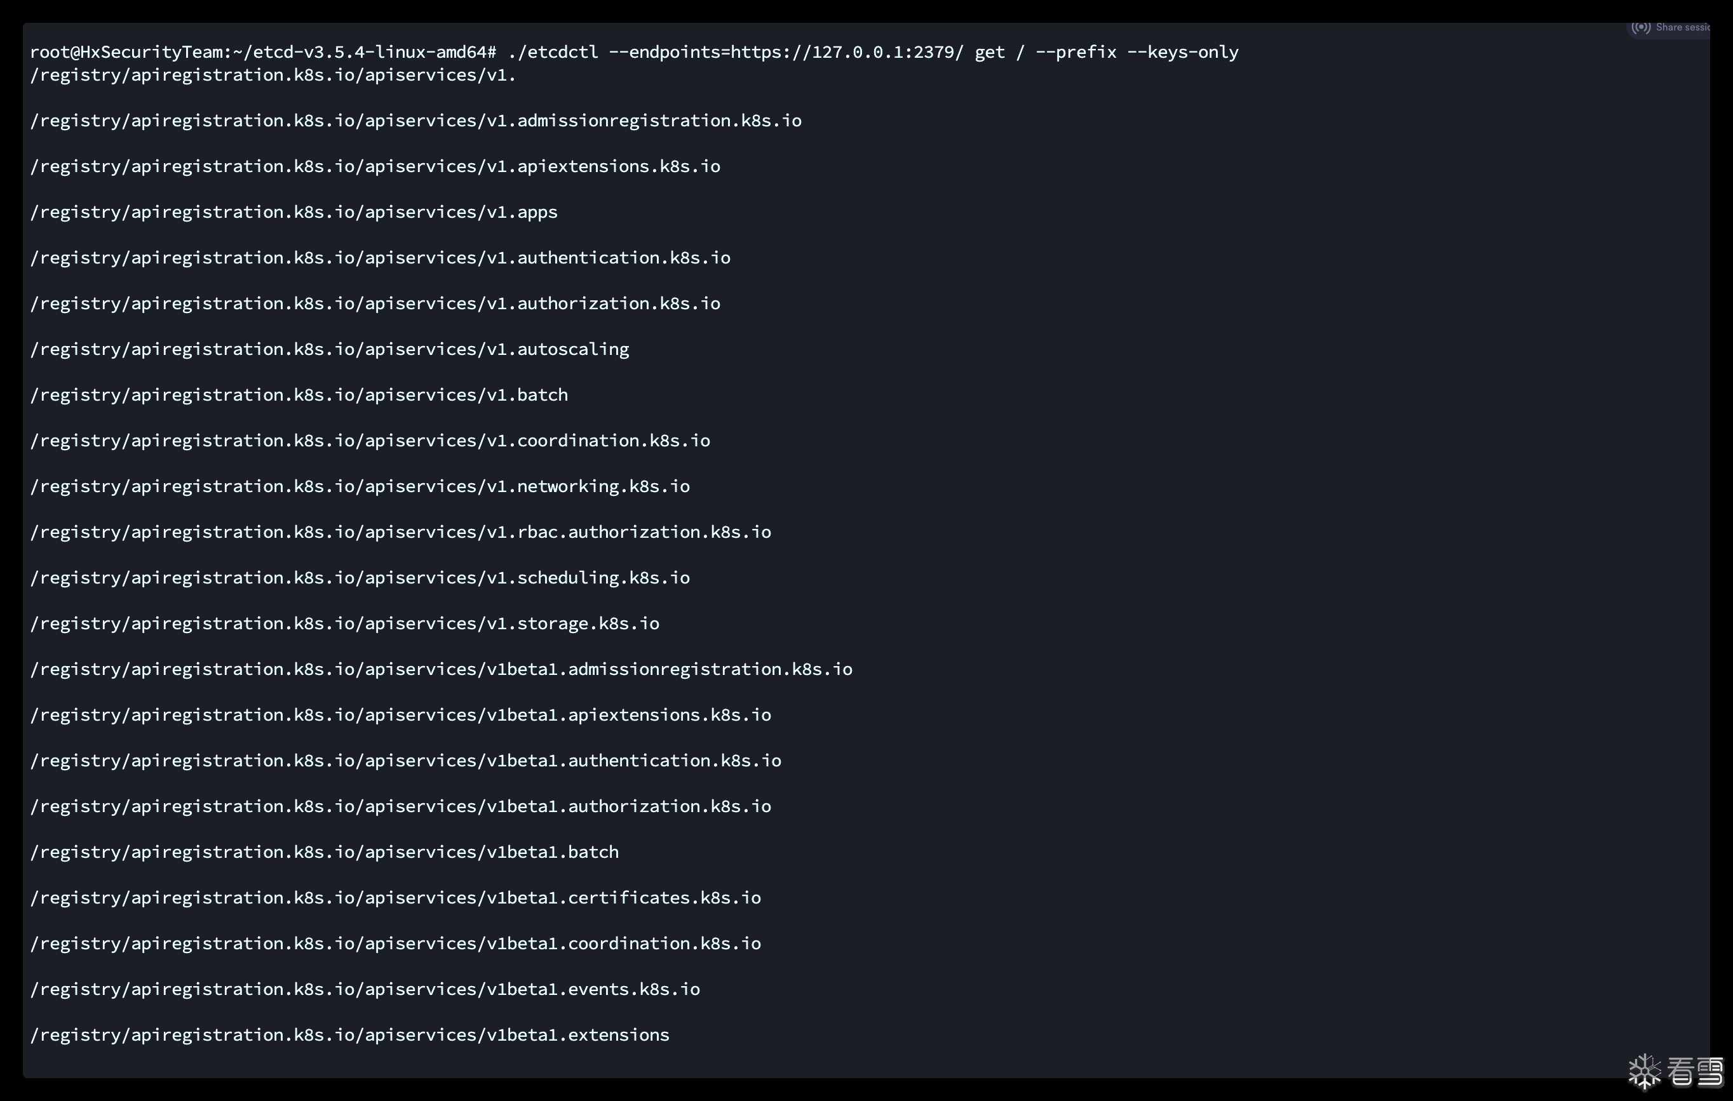Click the broadcast icon beside Share session
The image size is (1733, 1101).
pyautogui.click(x=1640, y=27)
